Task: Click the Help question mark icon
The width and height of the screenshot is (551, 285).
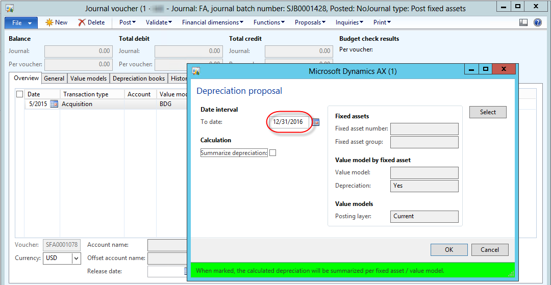Action: (537, 22)
